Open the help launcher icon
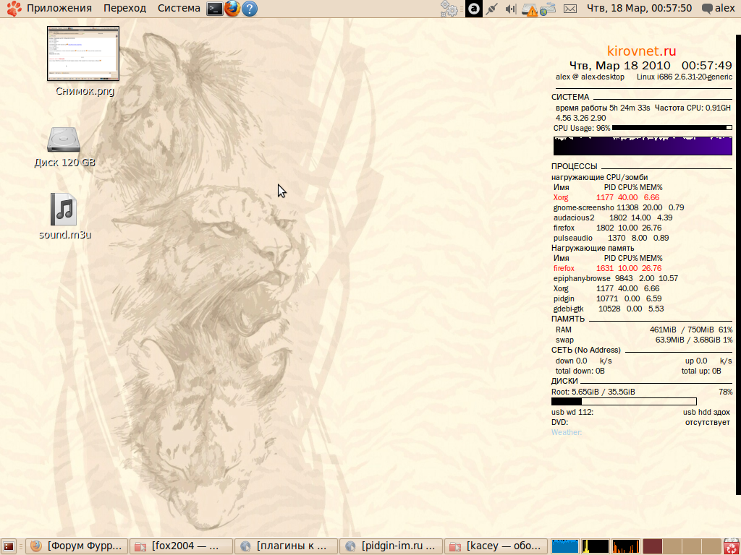Image resolution: width=741 pixels, height=555 pixels. click(x=250, y=9)
